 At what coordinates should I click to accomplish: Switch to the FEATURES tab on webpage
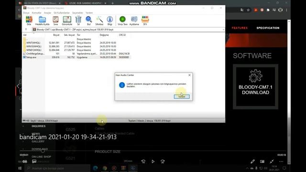click(x=240, y=28)
